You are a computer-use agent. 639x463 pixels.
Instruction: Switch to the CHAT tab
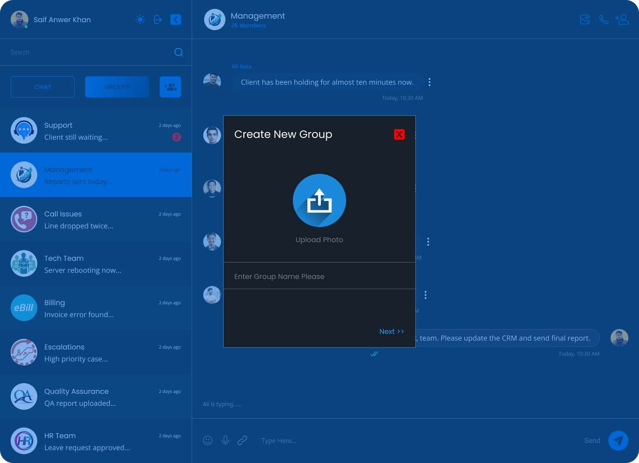coord(43,87)
